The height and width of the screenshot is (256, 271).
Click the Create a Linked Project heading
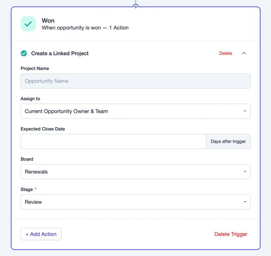point(60,53)
